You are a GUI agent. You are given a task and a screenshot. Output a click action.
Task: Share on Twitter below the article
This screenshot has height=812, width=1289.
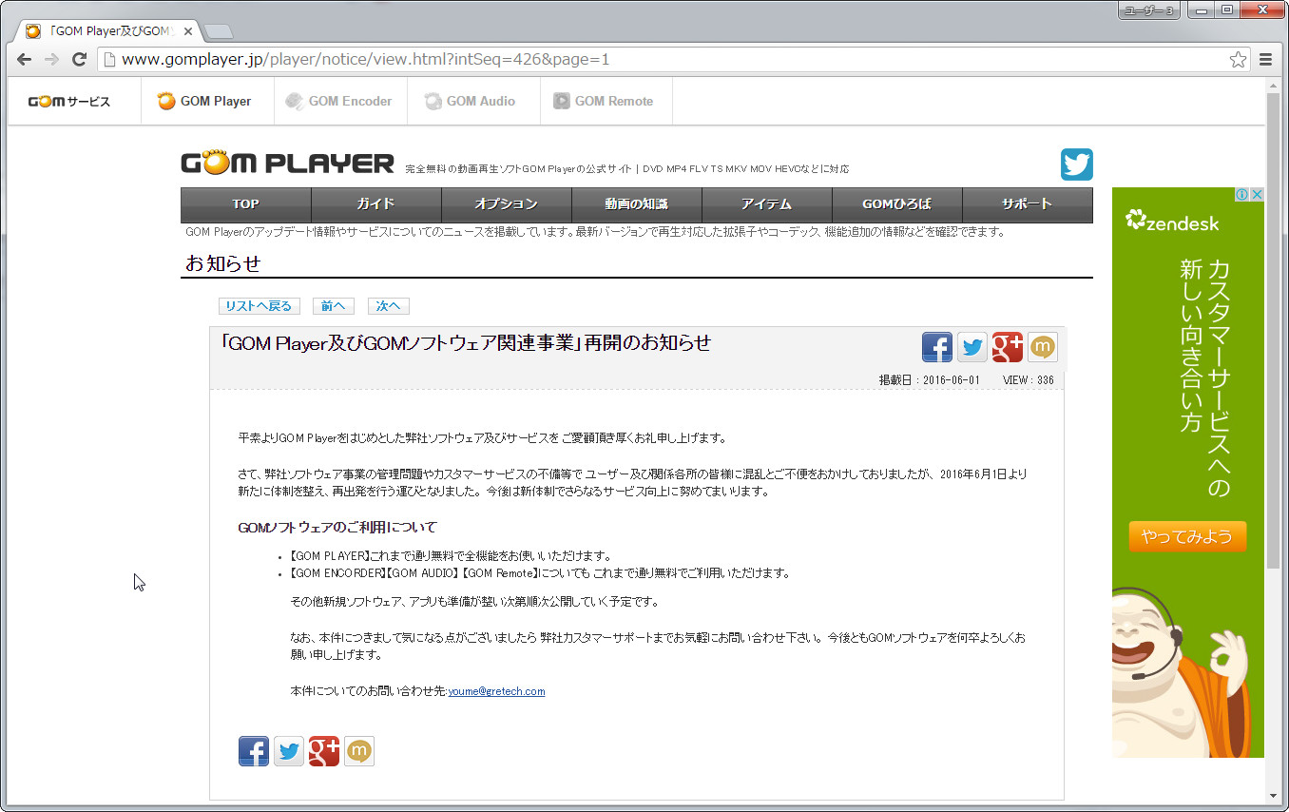coord(289,751)
